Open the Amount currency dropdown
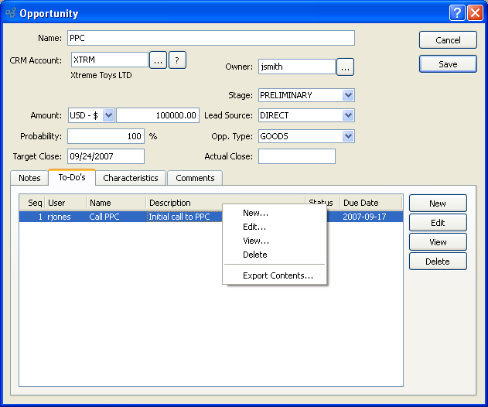 click(x=107, y=115)
